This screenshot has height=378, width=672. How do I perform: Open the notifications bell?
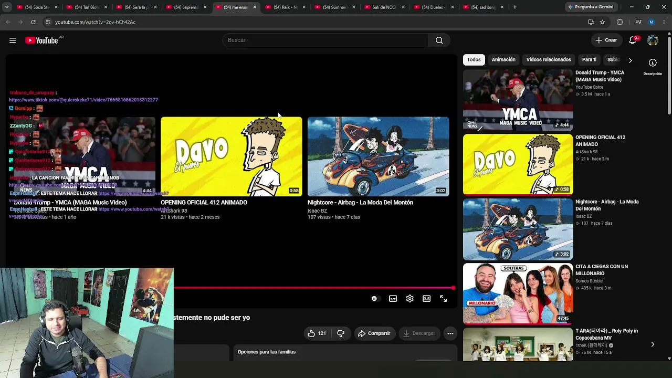[x=633, y=40]
